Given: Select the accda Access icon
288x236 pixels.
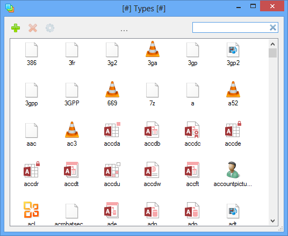Looking at the screenshot, I should point(112,130).
